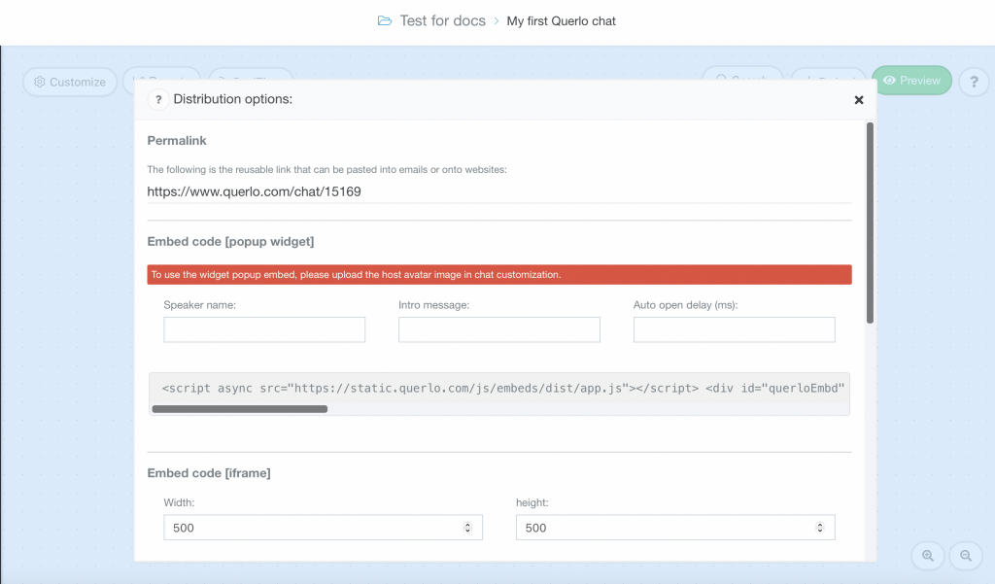Click the Permalink heading
The image size is (995, 584).
[177, 141]
